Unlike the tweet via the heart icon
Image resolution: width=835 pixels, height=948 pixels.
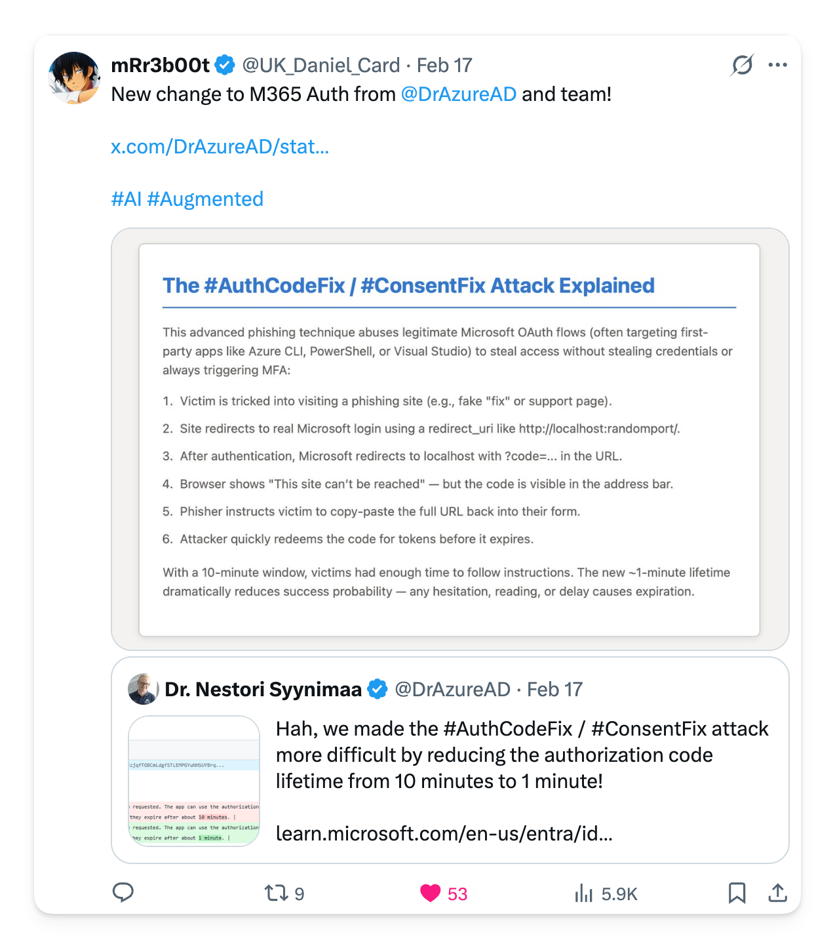(431, 894)
